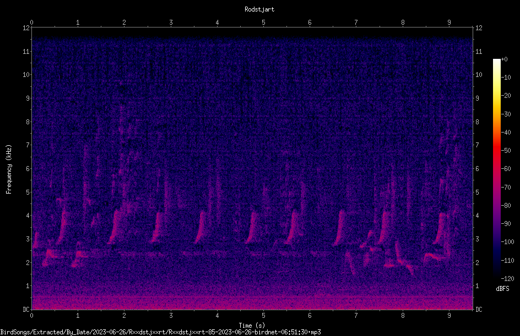This screenshot has width=520, height=336.
Task: Click the Frequency (kHz) axis label
Action: pos(9,169)
